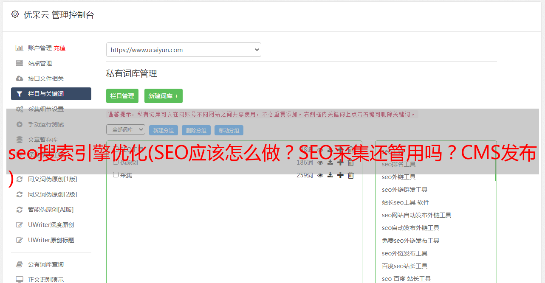545x283 pixels.
Task: Select UWriter深度原创 in the sidebar
Action: [51, 225]
